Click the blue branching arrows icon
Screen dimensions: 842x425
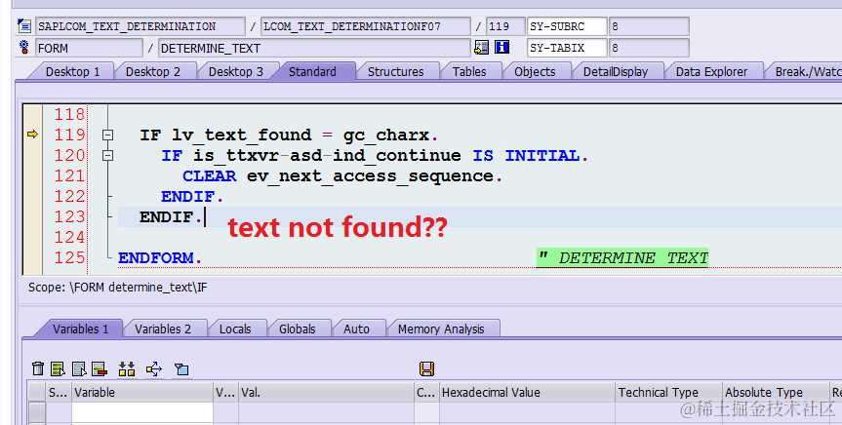point(153,368)
